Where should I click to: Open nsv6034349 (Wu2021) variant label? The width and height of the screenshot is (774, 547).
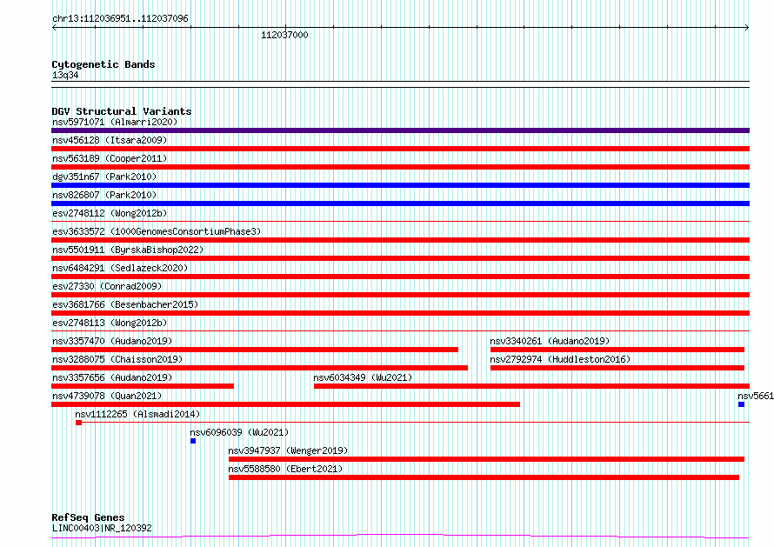363,377
